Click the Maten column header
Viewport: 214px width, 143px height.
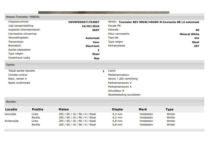pos(64,109)
